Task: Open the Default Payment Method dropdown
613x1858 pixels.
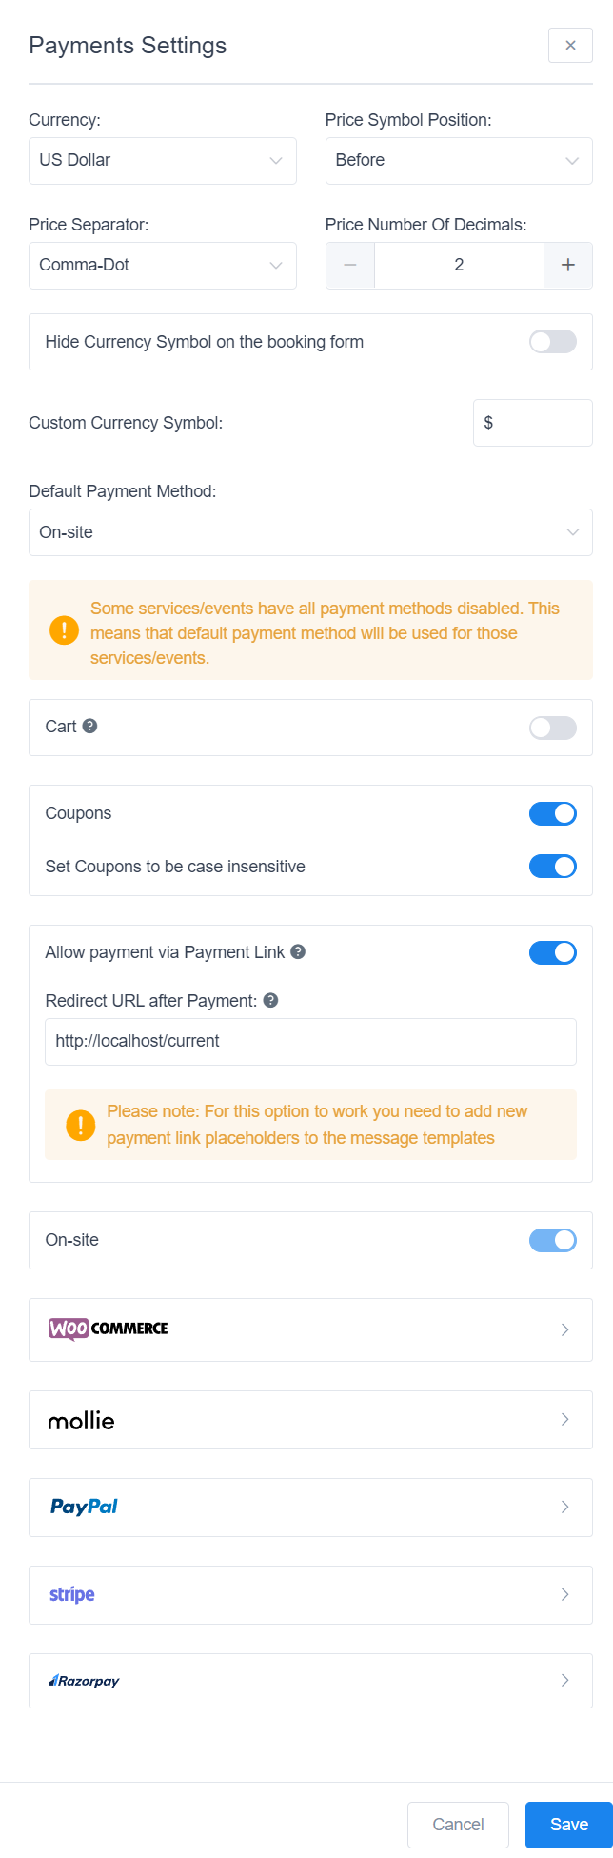Action: 310,531
